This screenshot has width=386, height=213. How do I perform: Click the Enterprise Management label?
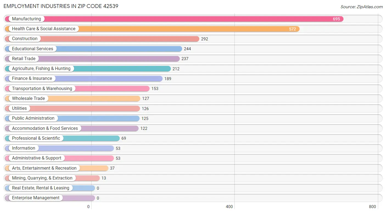pos(36,198)
